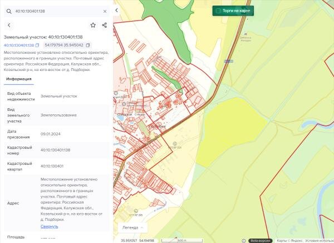Click the Дата присвоения value 09.01.2024
The height and width of the screenshot is (243, 334).
[x=51, y=134]
